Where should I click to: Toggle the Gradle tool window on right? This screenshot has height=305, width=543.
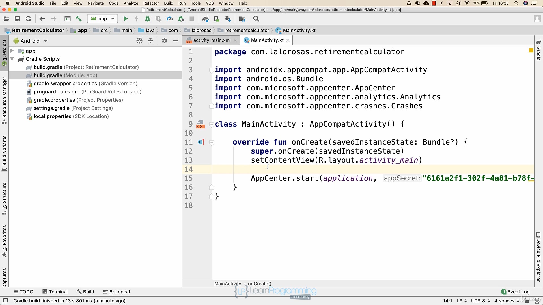[x=538, y=50]
